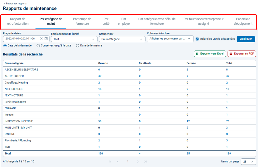The width and height of the screenshot is (260, 167).
Task: Click ASCENSEURS | ELEVATORS row label
Action: [21, 70]
